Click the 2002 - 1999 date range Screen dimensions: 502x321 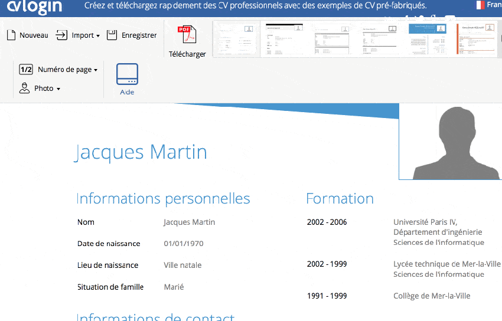pyautogui.click(x=327, y=264)
